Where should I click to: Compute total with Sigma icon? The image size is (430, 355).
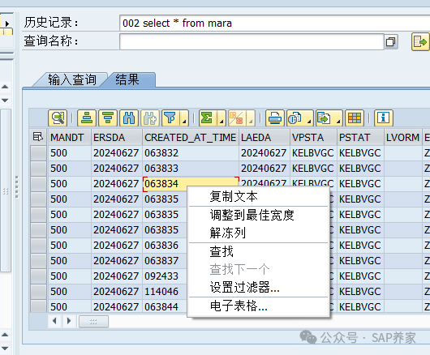pyautogui.click(x=208, y=118)
